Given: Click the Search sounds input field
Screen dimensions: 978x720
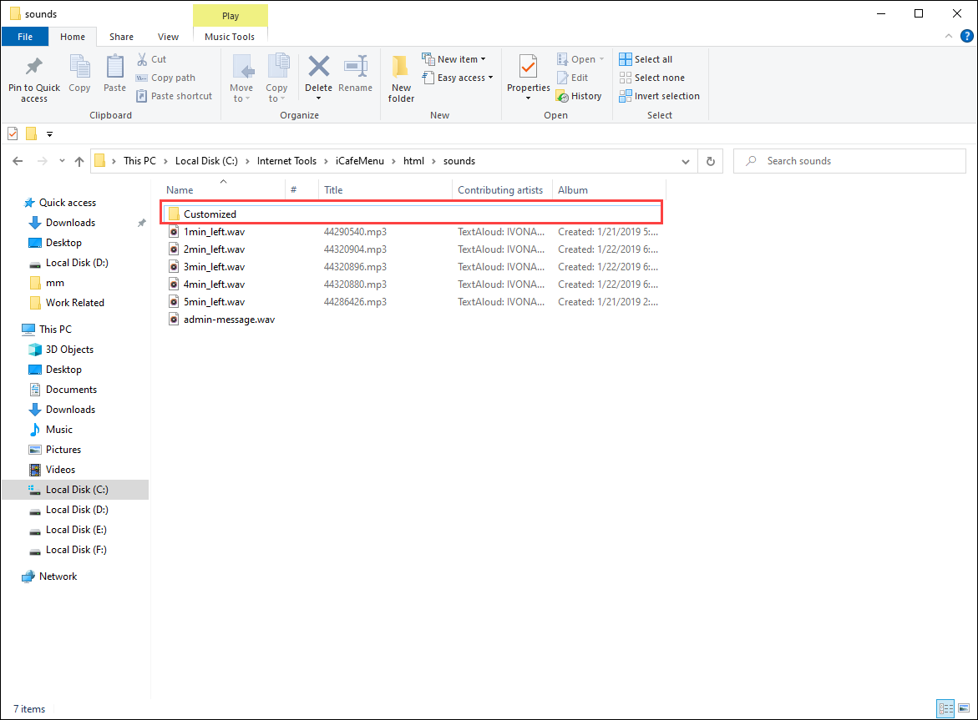Looking at the screenshot, I should point(852,161).
